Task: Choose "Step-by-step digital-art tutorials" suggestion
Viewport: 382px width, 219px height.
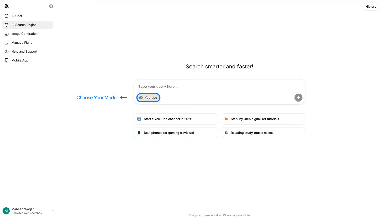Action: [x=263, y=119]
